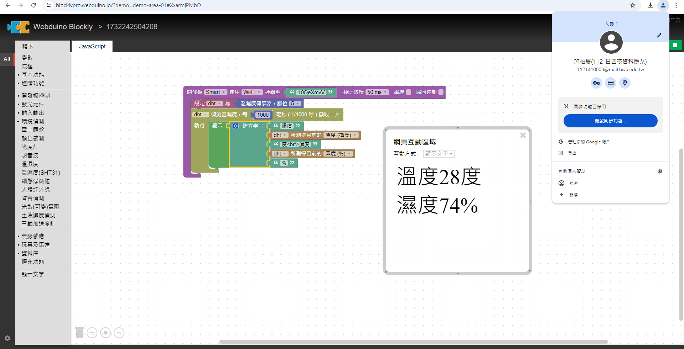684x349 pixels.
Task: Zoom out the Blockly workspace
Action: [x=119, y=333]
